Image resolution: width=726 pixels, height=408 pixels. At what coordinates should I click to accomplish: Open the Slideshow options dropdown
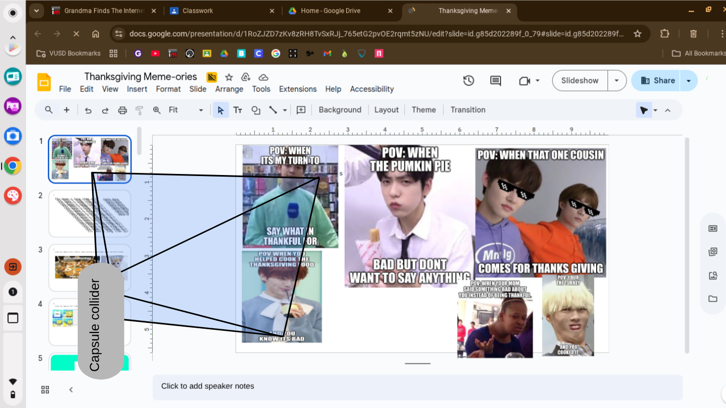(x=617, y=80)
